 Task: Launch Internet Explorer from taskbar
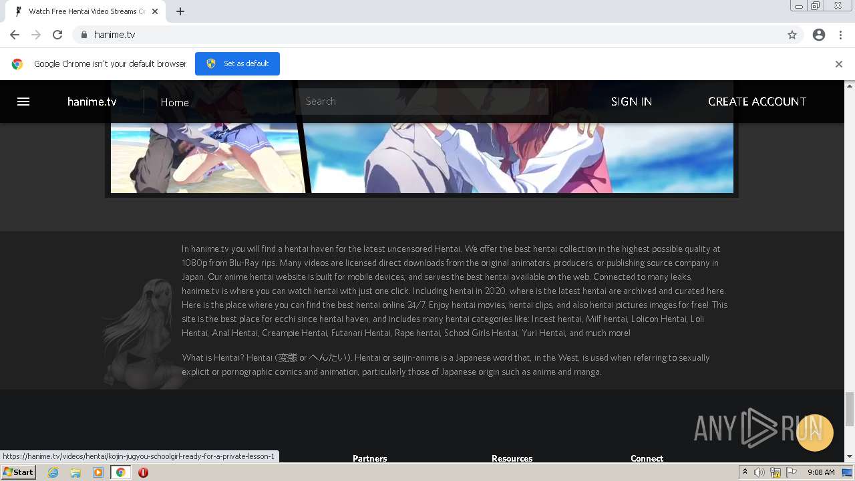pos(53,472)
